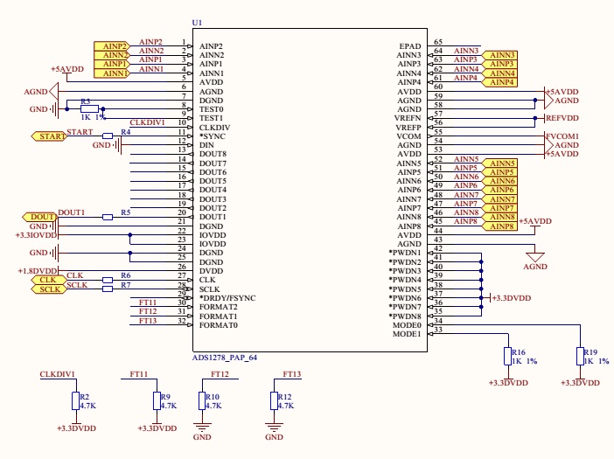The height and width of the screenshot is (459, 614).
Task: Select the yellow AINP3 port symbol
Action: coord(499,64)
